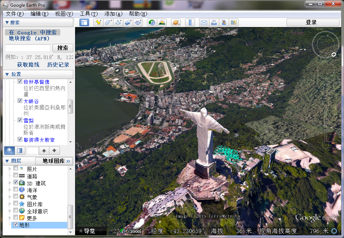344x238 pixels.
Task: Click the transparency panel icon beside magnifier
Action: (20, 151)
